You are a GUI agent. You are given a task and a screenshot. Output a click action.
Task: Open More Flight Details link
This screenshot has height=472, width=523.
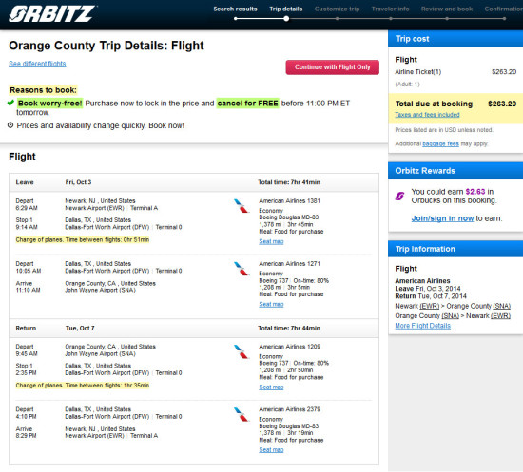click(x=422, y=326)
